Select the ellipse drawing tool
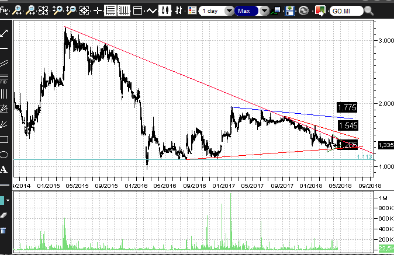Screen dimensions: 394x255 click(4, 155)
